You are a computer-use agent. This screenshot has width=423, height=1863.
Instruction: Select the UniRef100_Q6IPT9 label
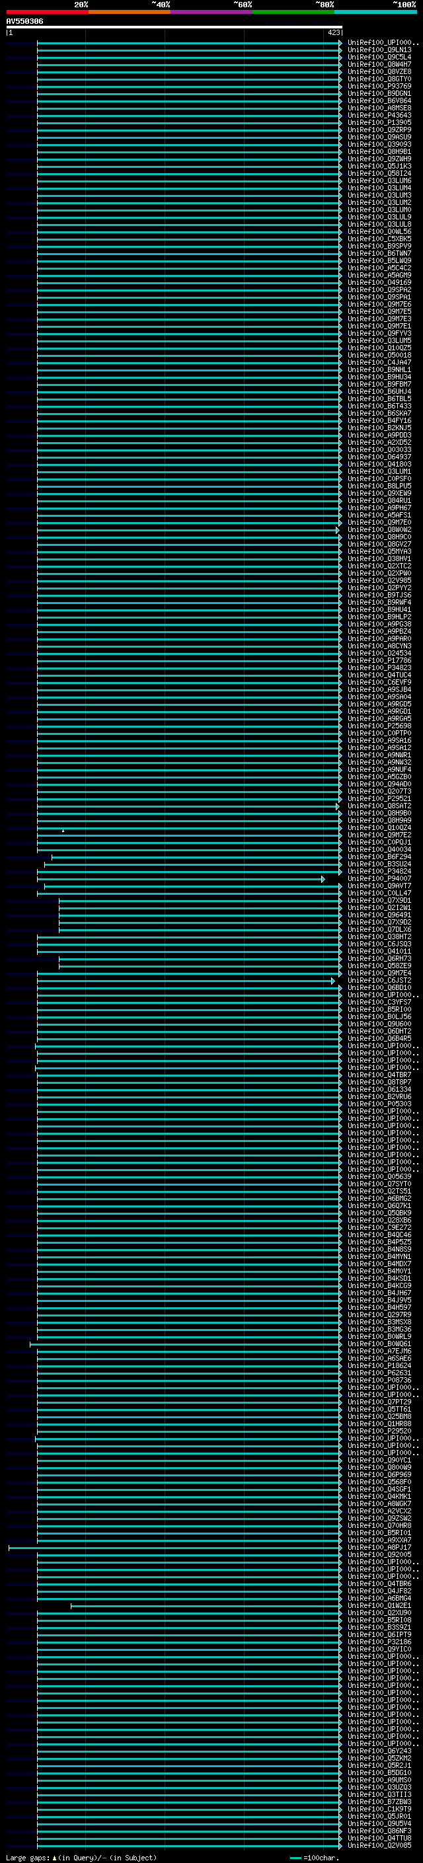pos(379,1634)
